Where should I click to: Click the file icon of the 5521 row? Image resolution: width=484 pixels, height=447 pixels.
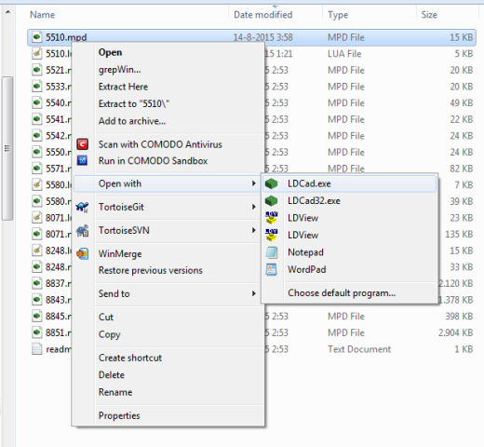point(36,70)
